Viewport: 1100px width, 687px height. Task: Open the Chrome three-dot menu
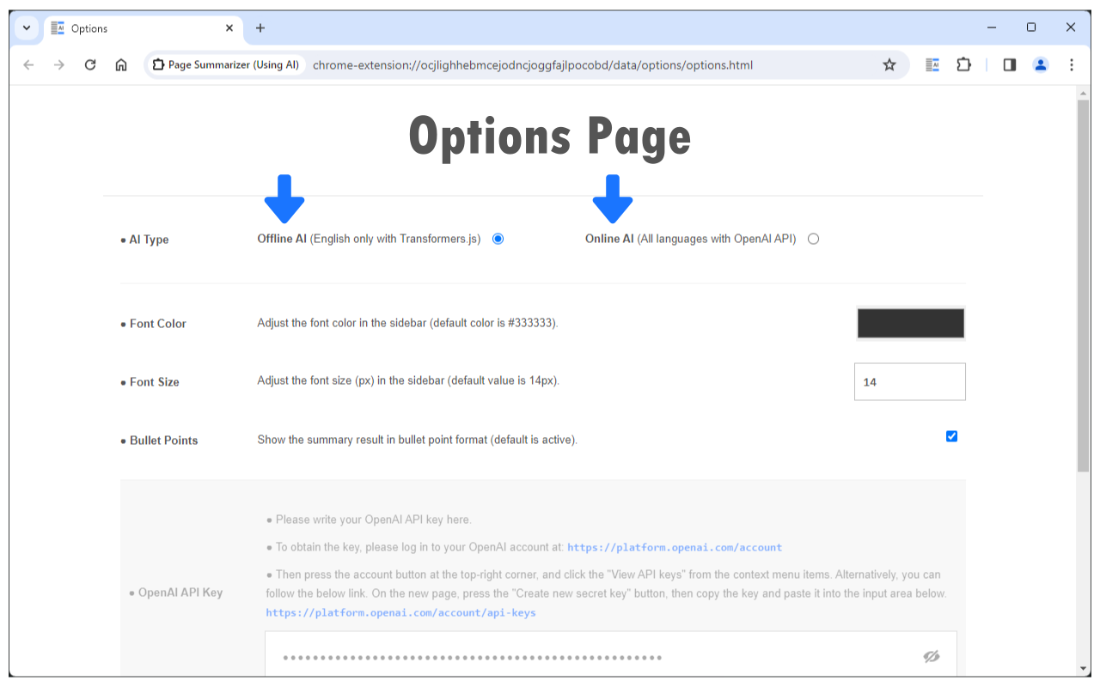pyautogui.click(x=1072, y=64)
